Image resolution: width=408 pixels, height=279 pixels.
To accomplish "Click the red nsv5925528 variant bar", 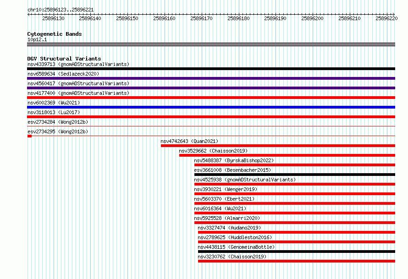I will pos(295,223).
